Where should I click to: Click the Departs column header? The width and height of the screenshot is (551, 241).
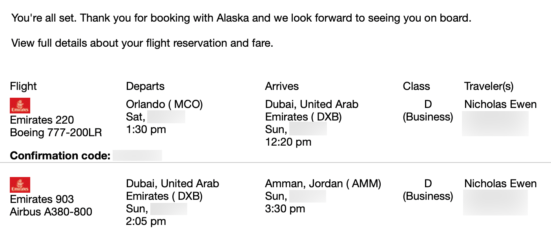coord(146,86)
